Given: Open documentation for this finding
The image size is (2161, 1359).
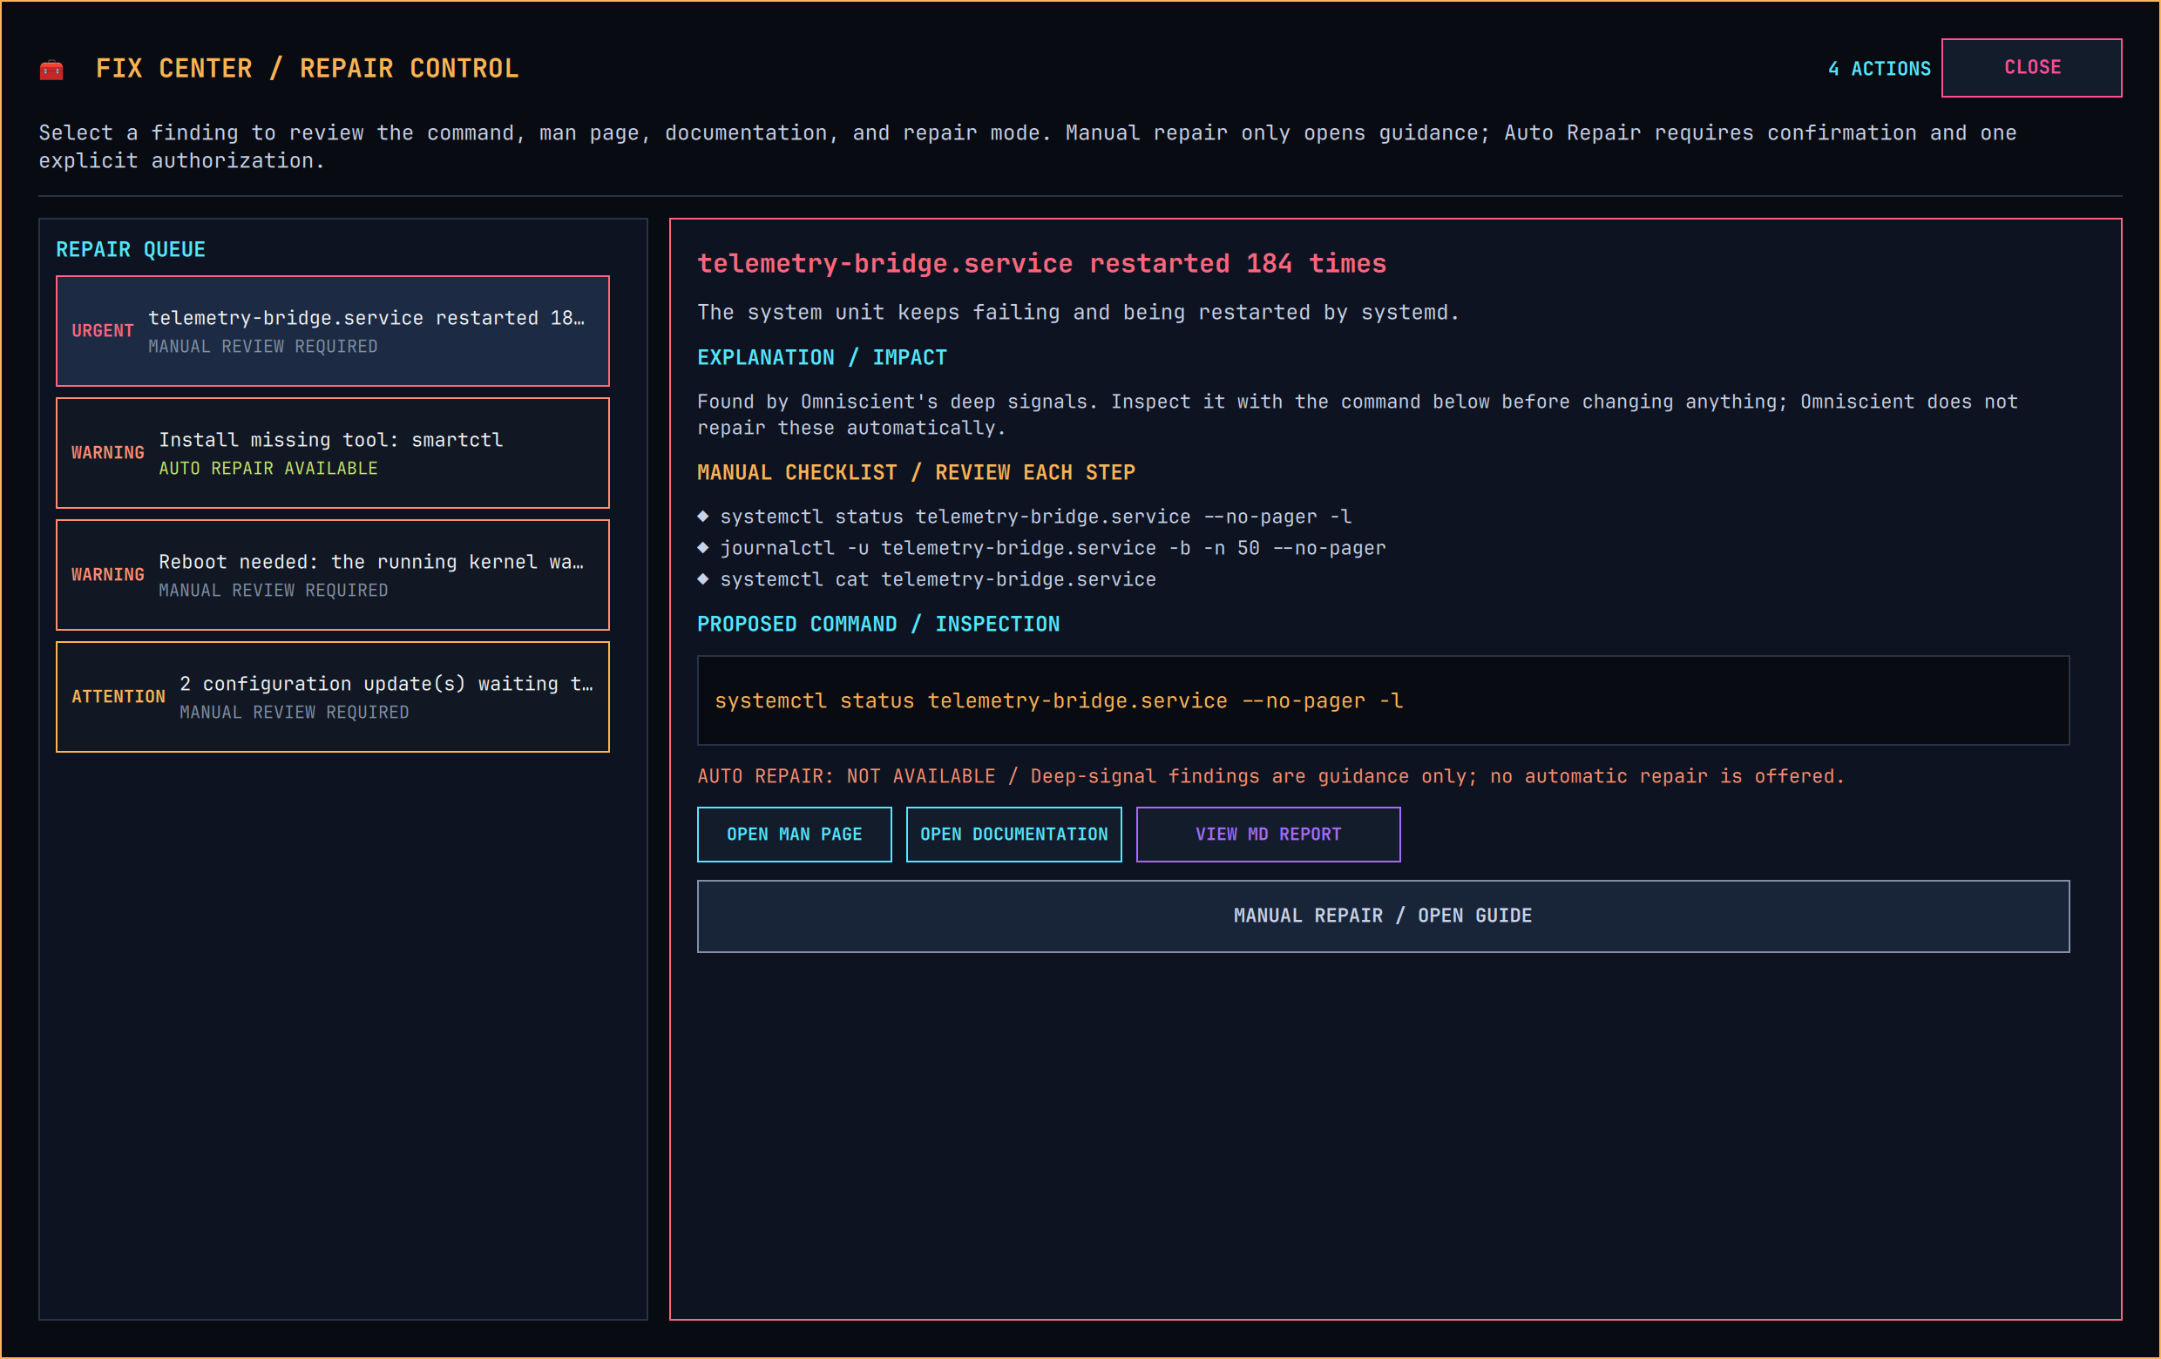Looking at the screenshot, I should [x=1014, y=835].
